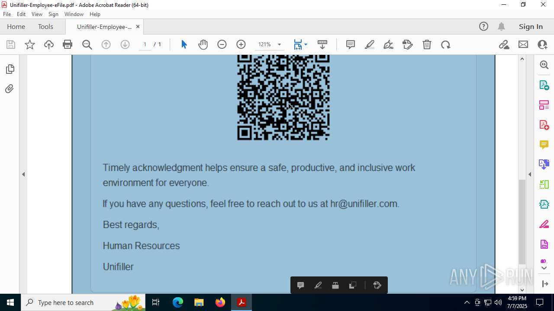Add a sticky note comment
The height and width of the screenshot is (311, 554).
click(351, 44)
